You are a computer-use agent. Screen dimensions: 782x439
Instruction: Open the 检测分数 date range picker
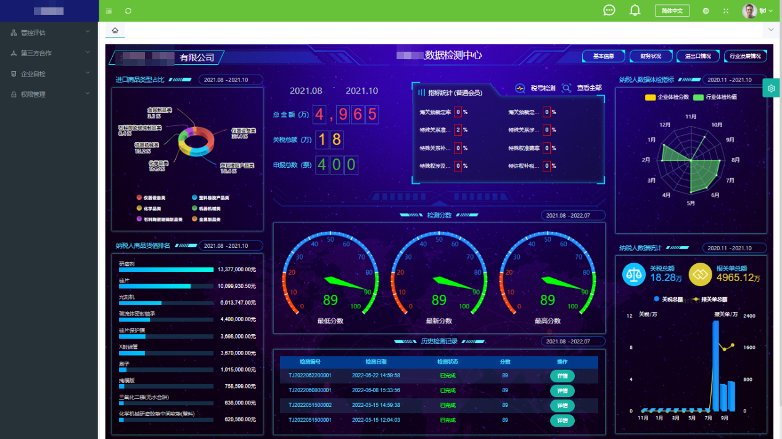pyautogui.click(x=573, y=215)
